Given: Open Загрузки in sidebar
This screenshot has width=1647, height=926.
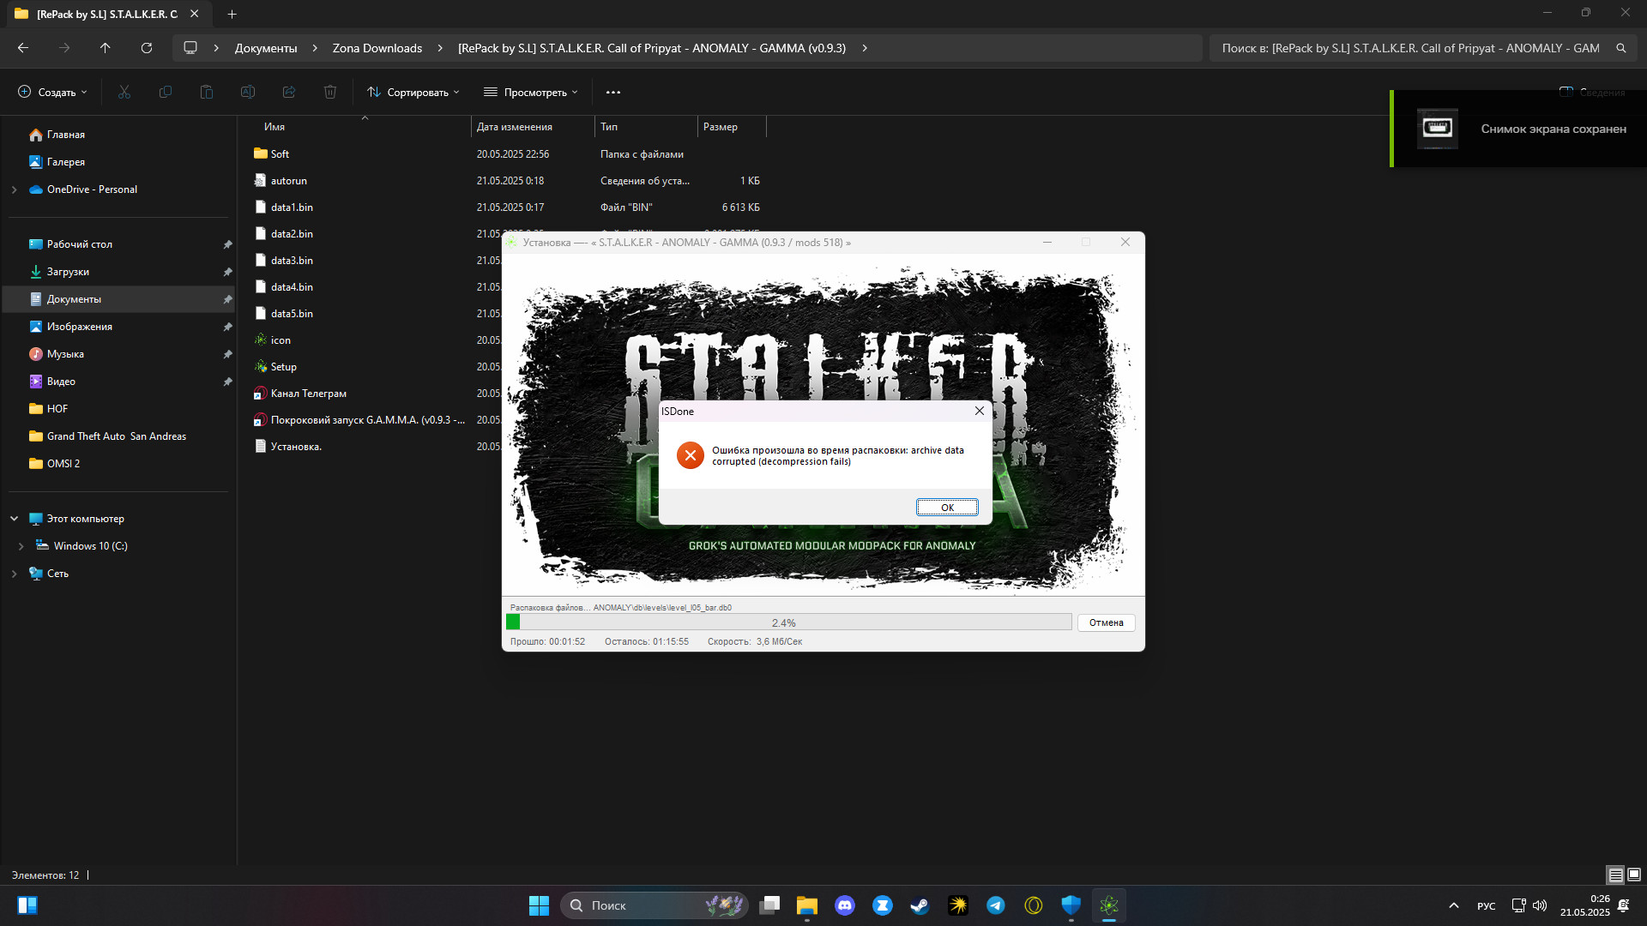Looking at the screenshot, I should click(118, 272).
